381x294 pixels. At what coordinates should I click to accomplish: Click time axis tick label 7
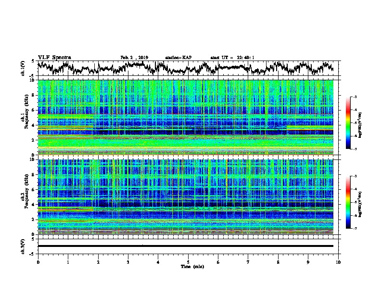pos(248,262)
